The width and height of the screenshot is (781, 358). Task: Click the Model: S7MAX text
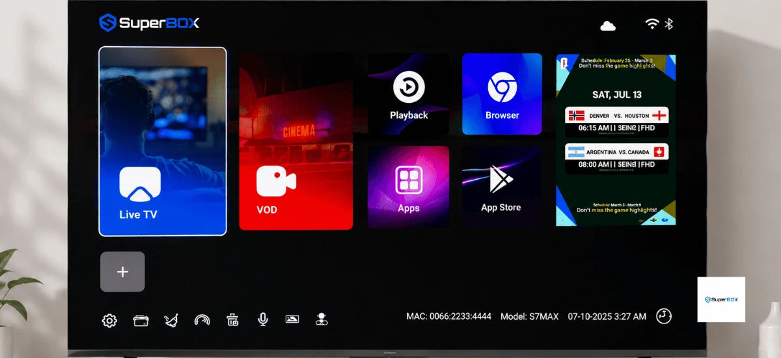coord(530,316)
